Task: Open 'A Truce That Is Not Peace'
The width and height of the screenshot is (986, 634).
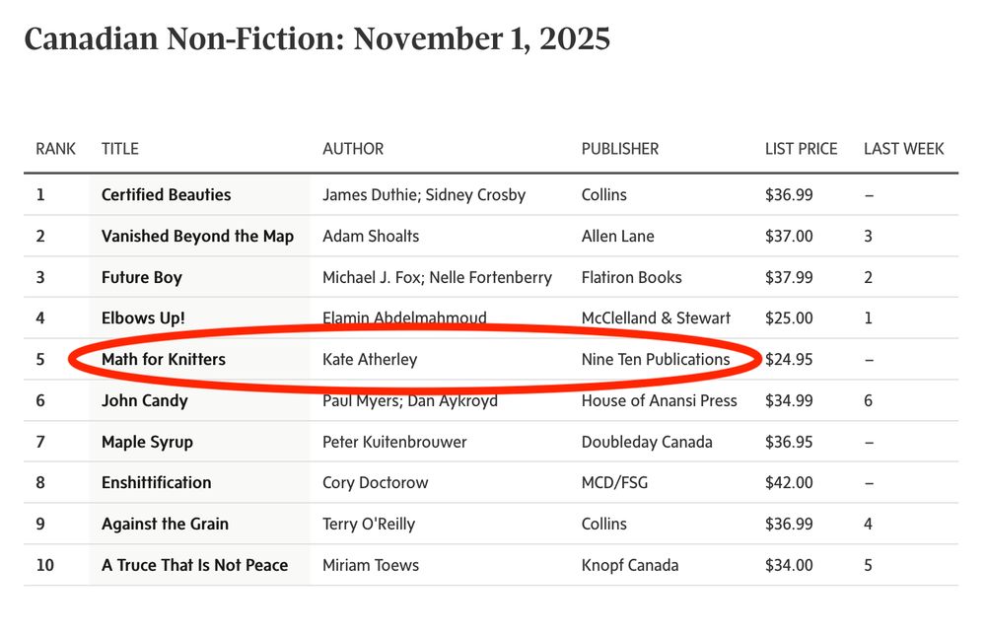Action: click(194, 565)
